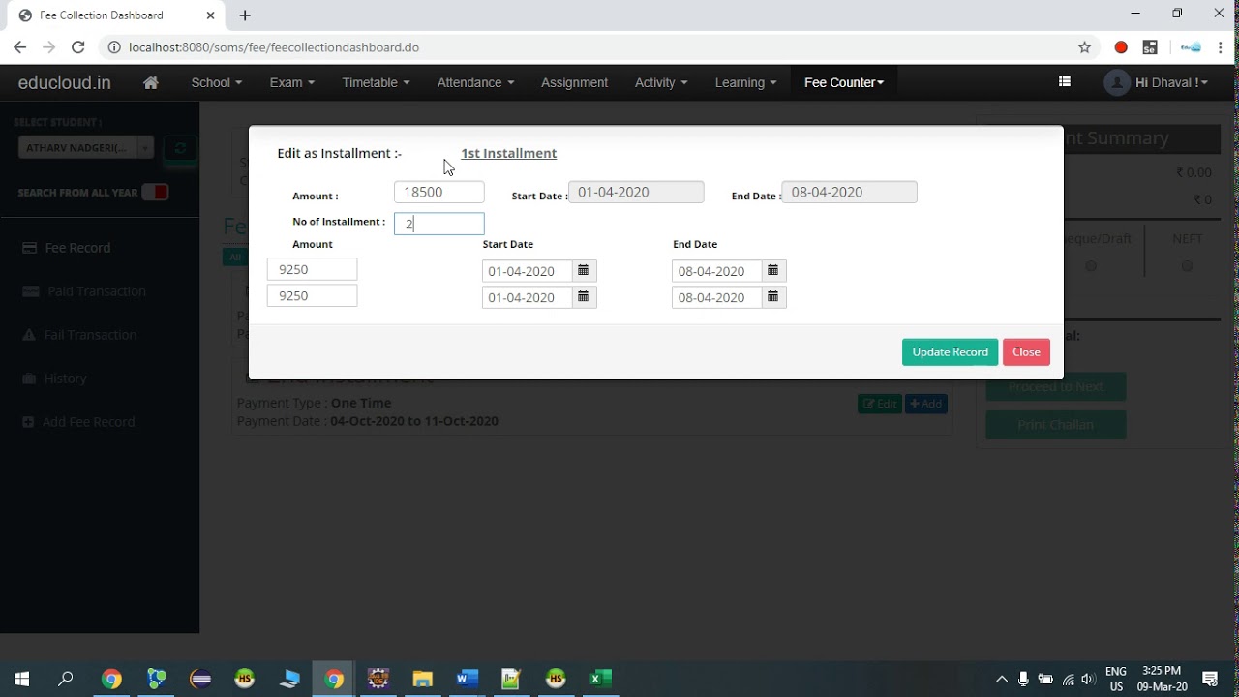The height and width of the screenshot is (697, 1239).
Task: Click the Edit button behind dialog
Action: (x=879, y=404)
